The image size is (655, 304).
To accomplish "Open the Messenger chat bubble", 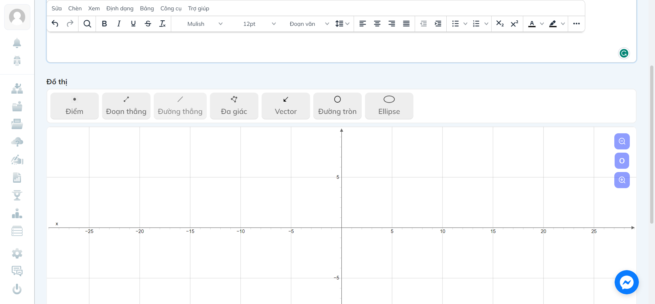I will (x=627, y=282).
